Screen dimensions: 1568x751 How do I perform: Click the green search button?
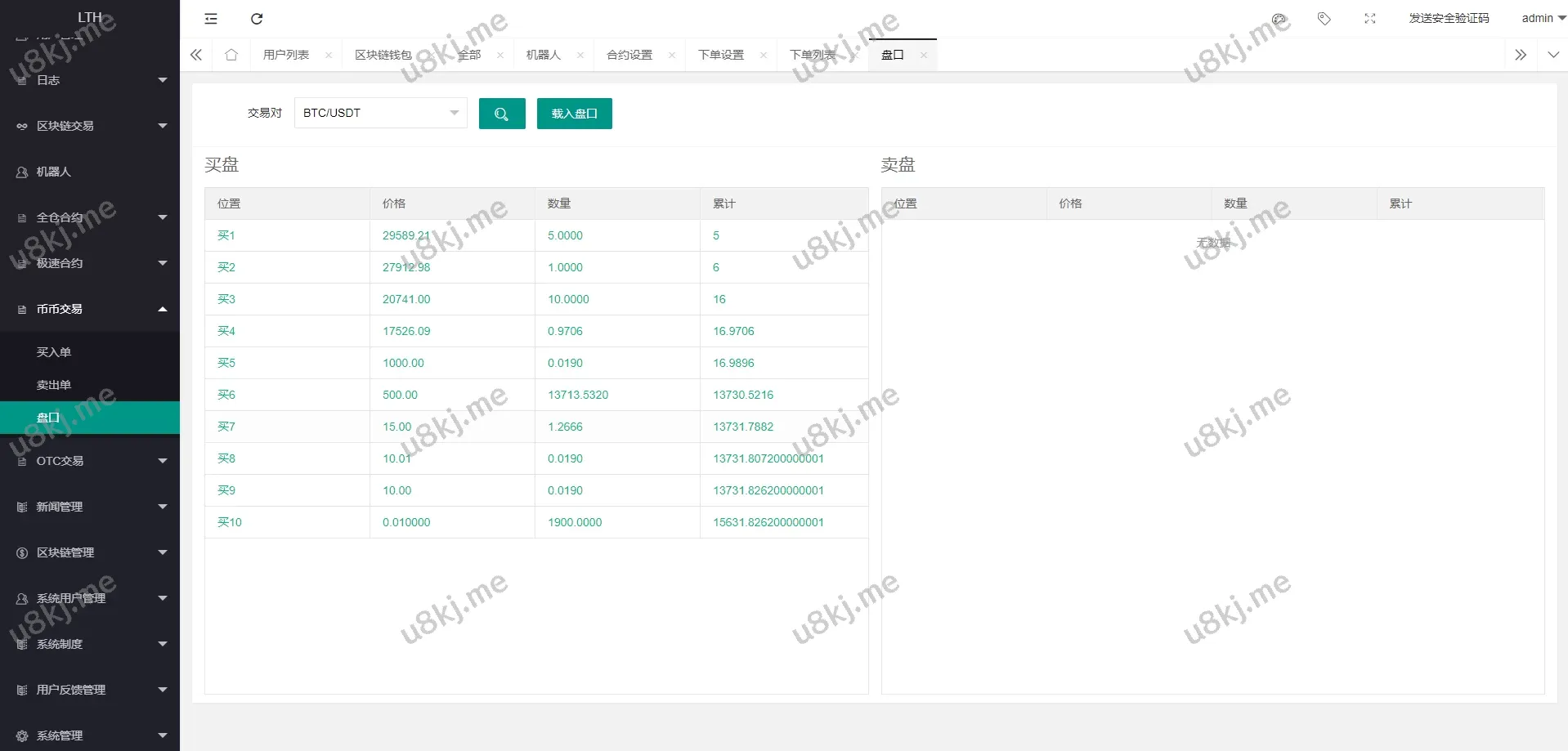click(x=502, y=114)
